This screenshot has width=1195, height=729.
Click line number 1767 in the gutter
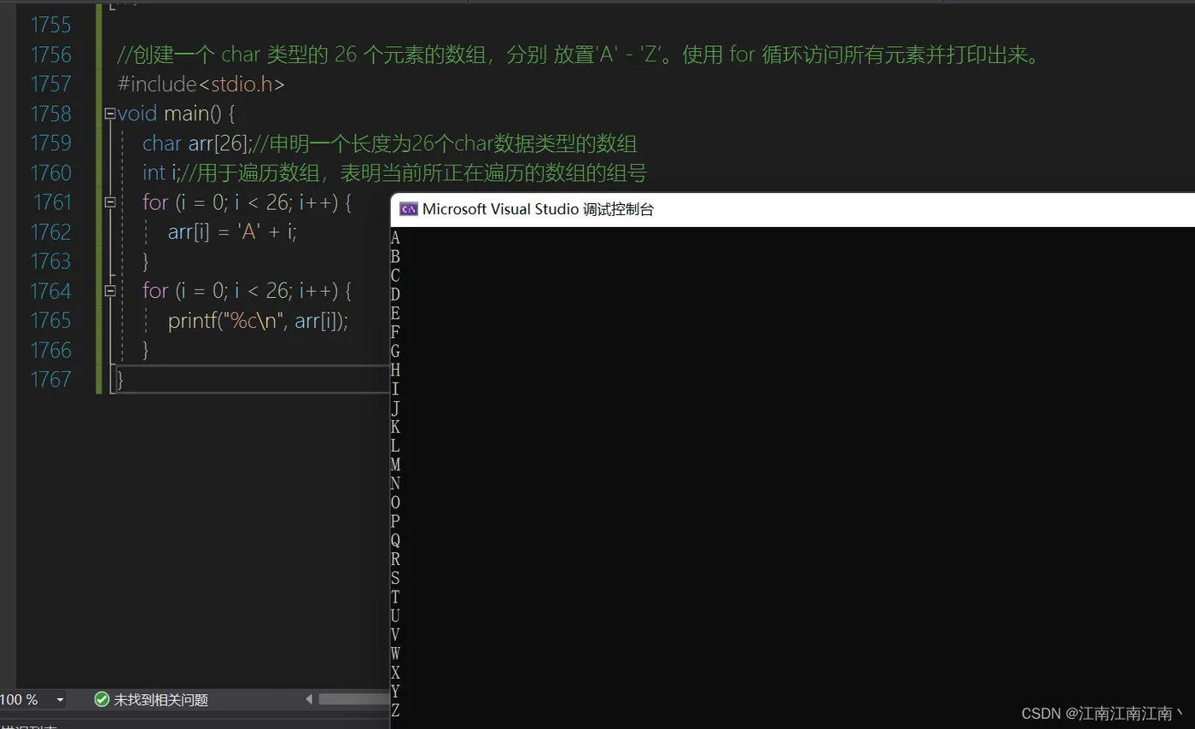[51, 379]
